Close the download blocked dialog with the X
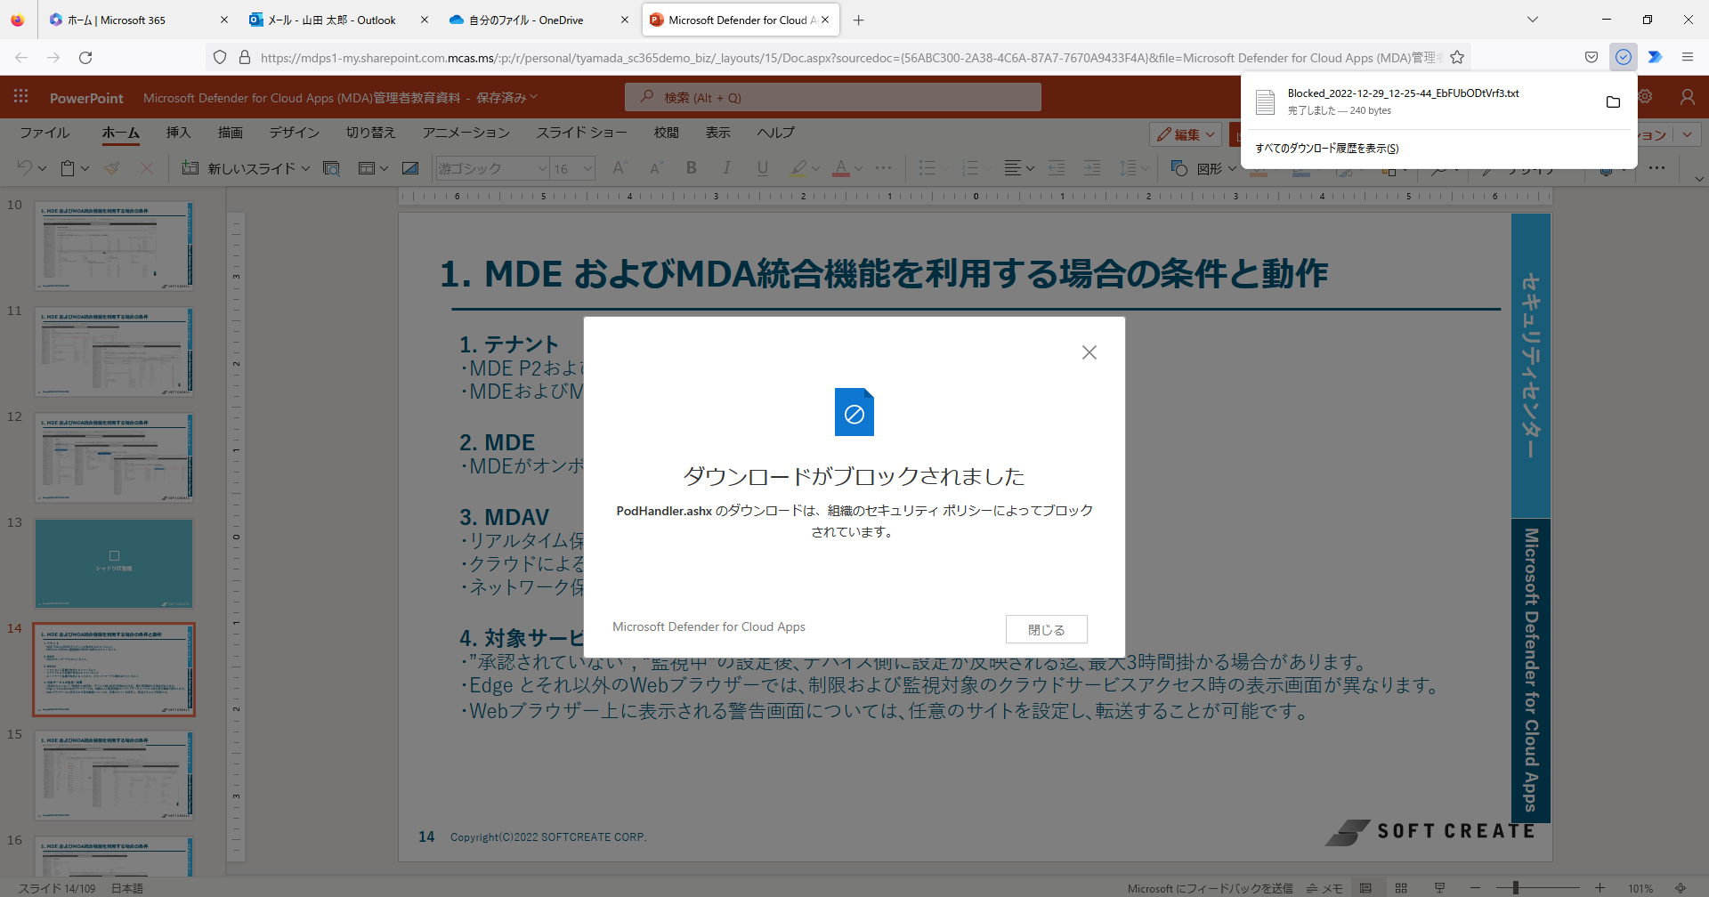Viewport: 1709px width, 897px height. coord(1089,352)
